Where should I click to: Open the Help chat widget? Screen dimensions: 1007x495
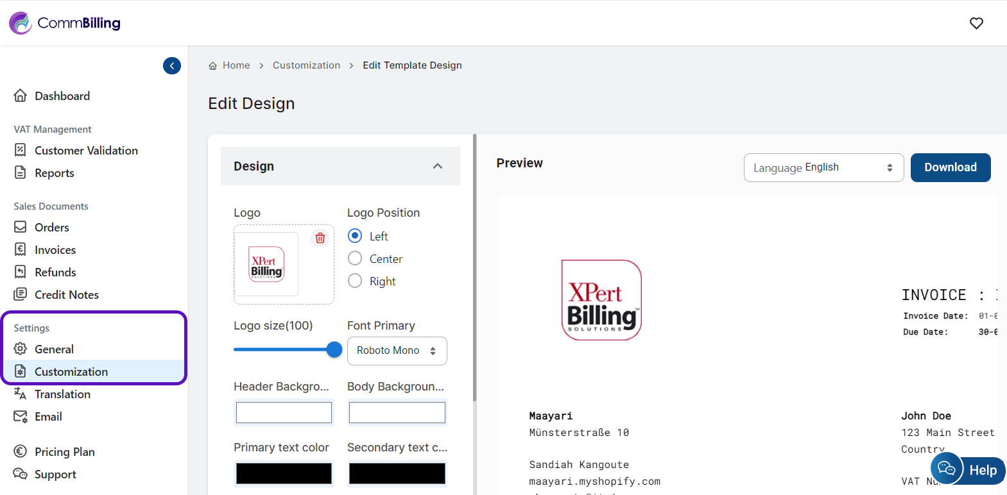[968, 469]
